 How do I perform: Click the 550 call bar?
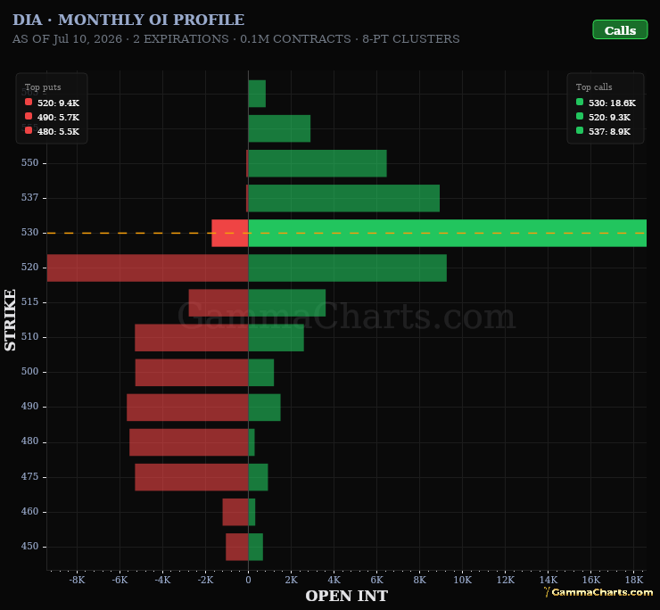pos(318,163)
